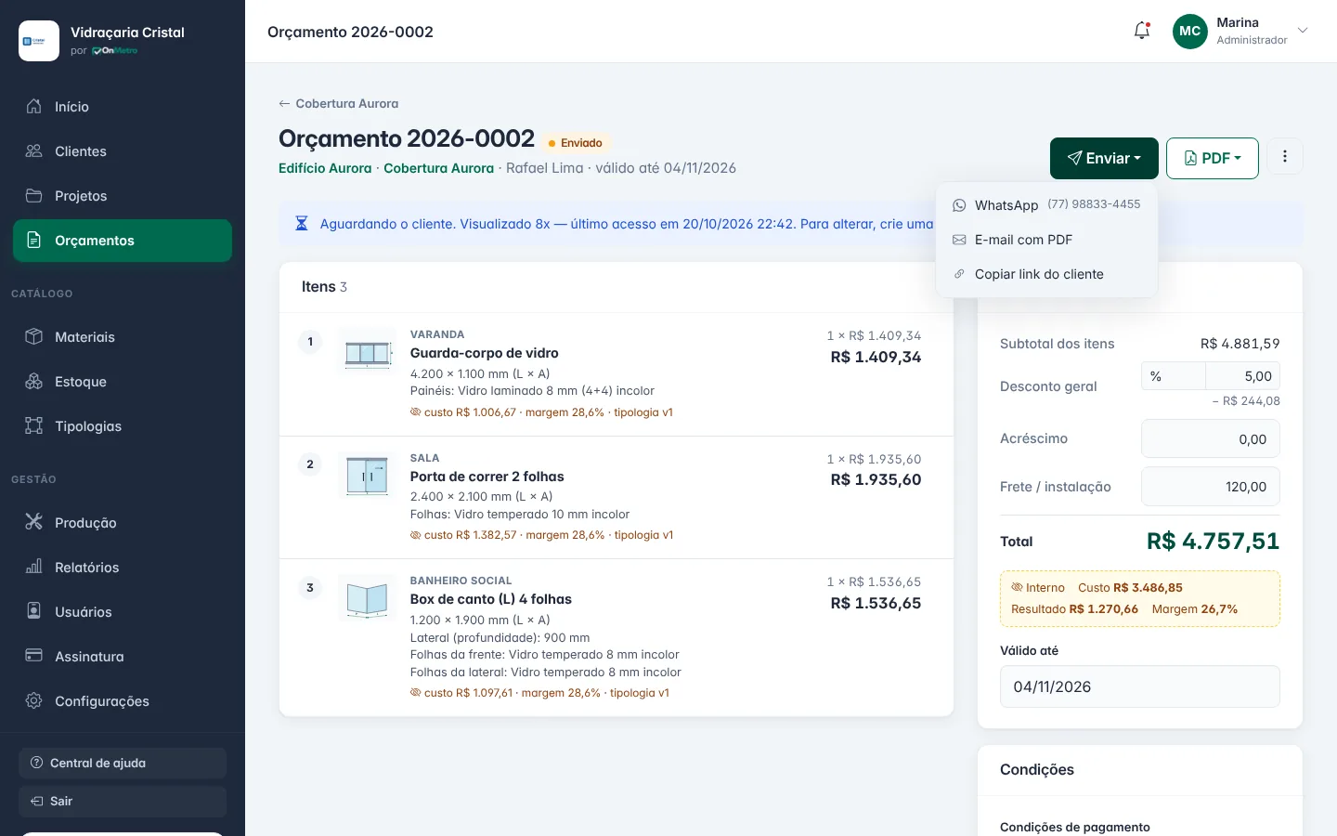Click the Início home icon in sidebar
This screenshot has height=836, width=1337.
34,107
